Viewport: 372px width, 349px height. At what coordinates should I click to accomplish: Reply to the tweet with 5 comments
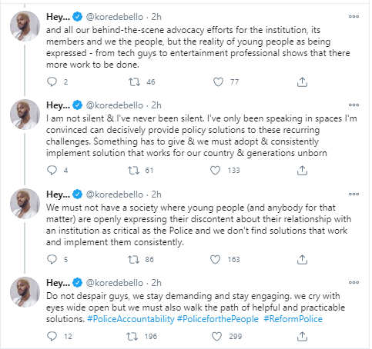point(52,260)
